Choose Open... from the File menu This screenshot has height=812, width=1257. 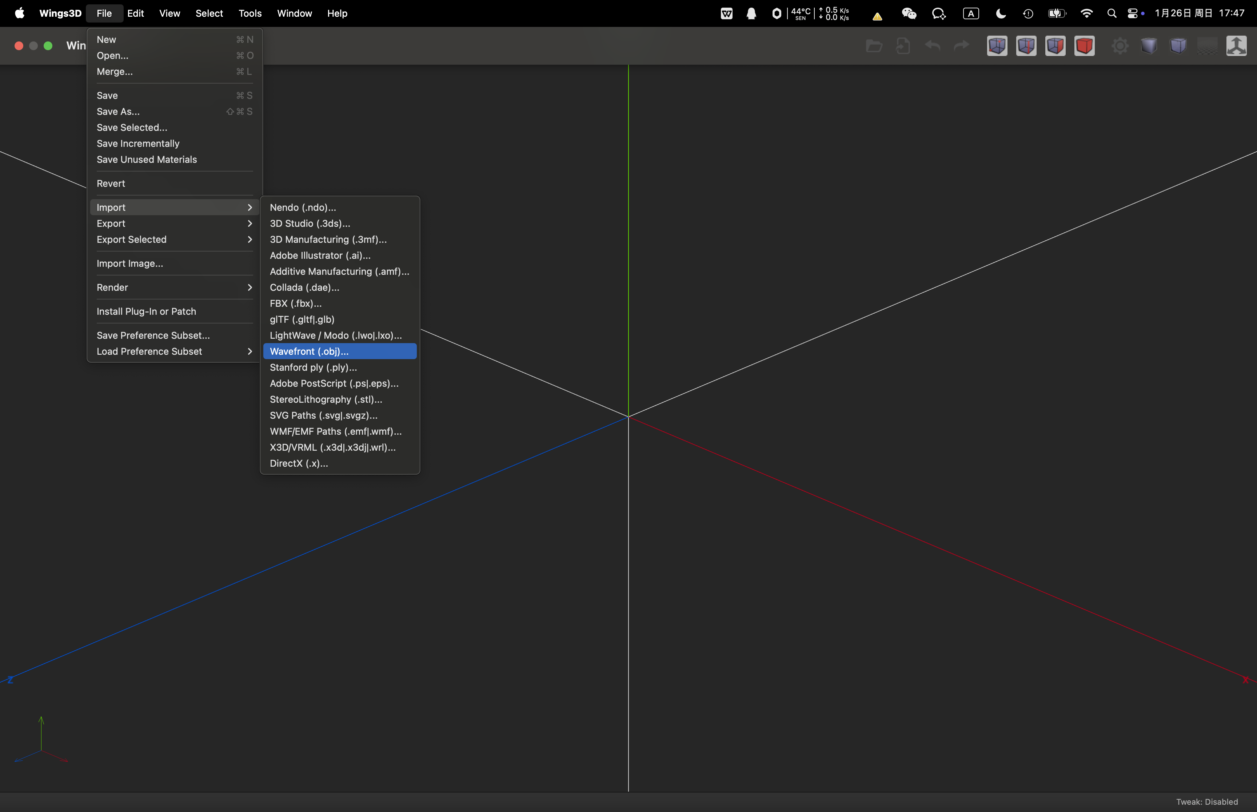[x=175, y=55]
